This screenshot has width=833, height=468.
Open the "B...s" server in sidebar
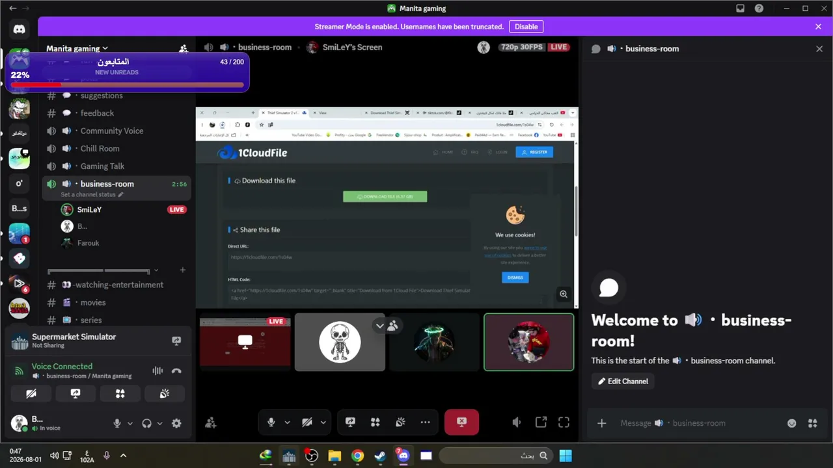tap(19, 209)
